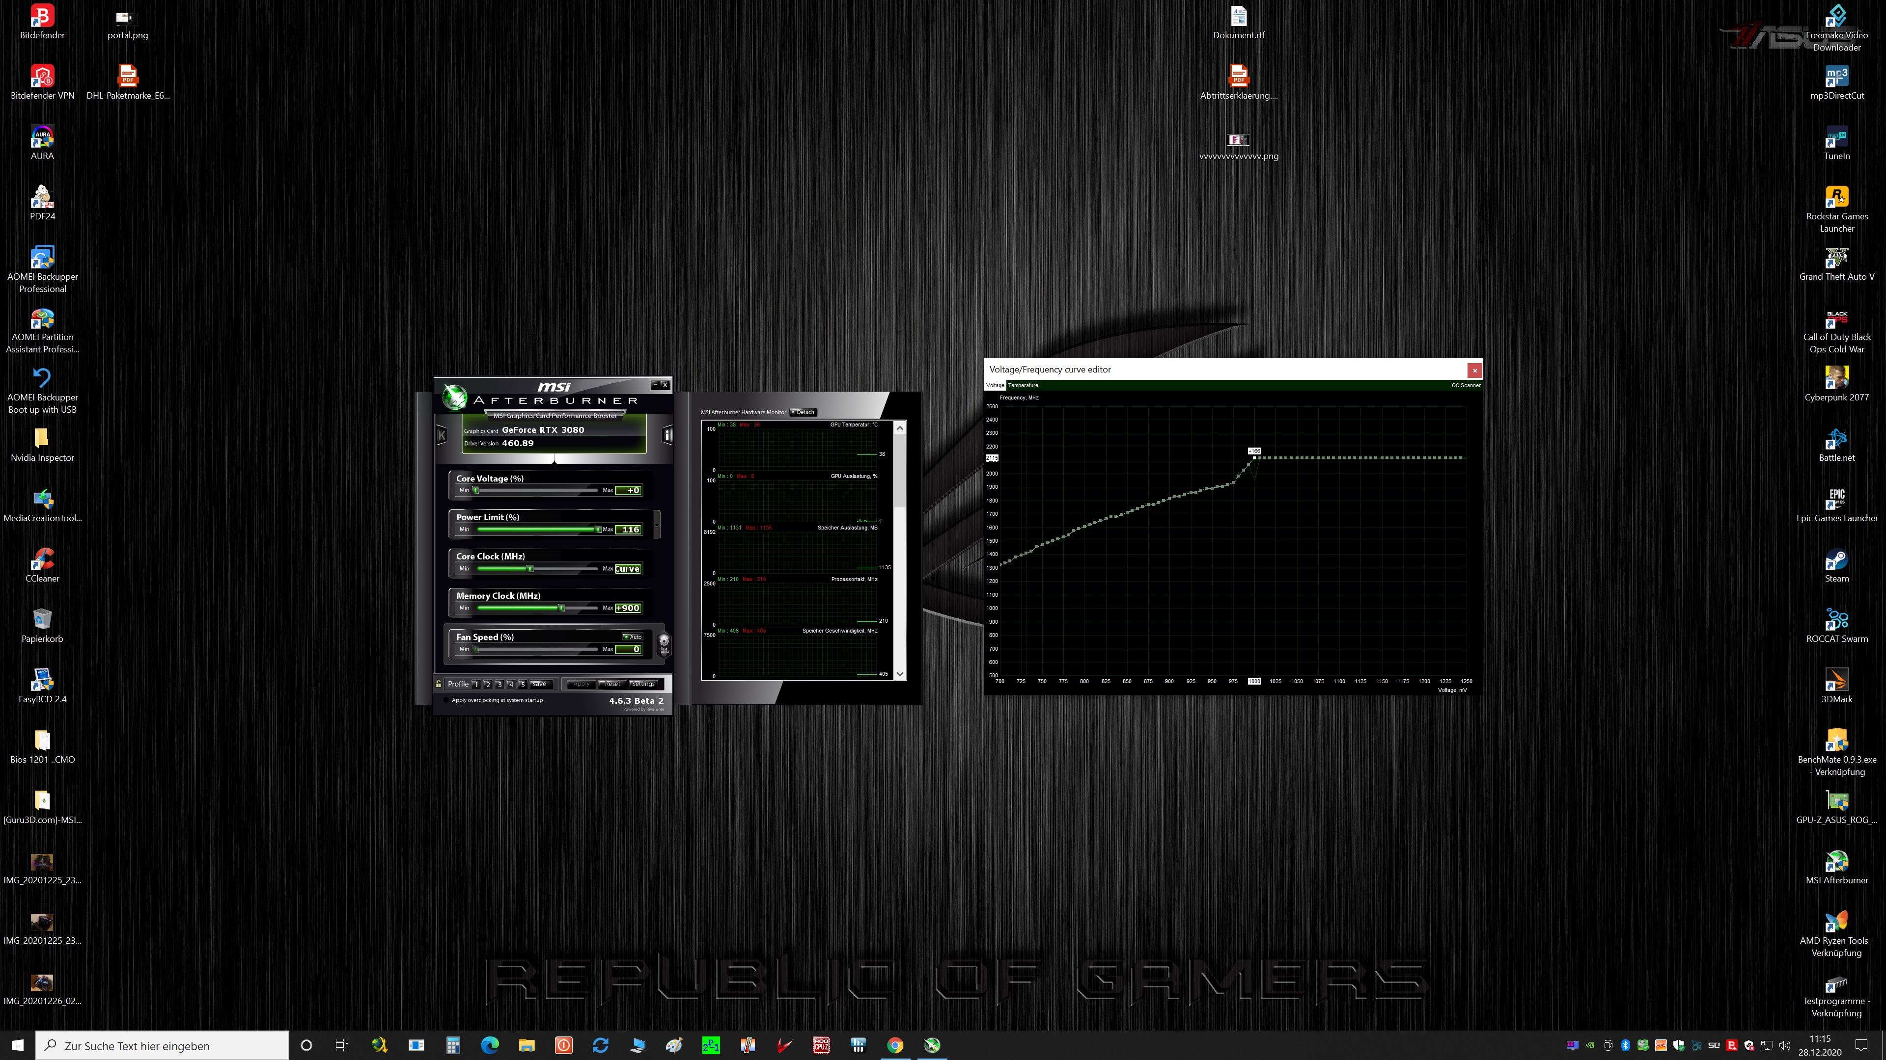Click the hardware monitor scroll up arrow
Image resolution: width=1886 pixels, height=1060 pixels.
900,429
